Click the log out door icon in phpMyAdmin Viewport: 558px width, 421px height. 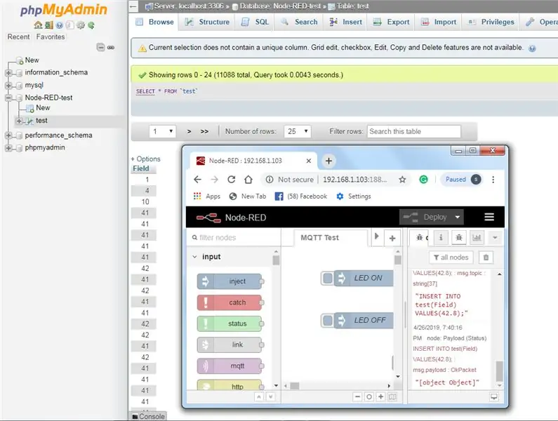[48, 25]
